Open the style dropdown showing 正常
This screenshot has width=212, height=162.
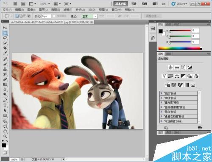pyautogui.click(x=89, y=17)
